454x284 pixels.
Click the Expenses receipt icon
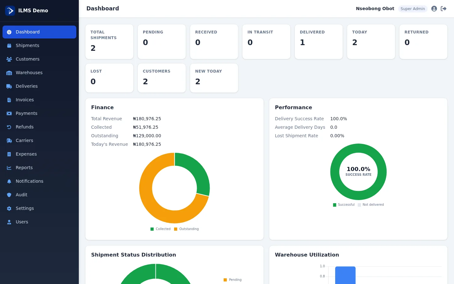tap(9, 154)
